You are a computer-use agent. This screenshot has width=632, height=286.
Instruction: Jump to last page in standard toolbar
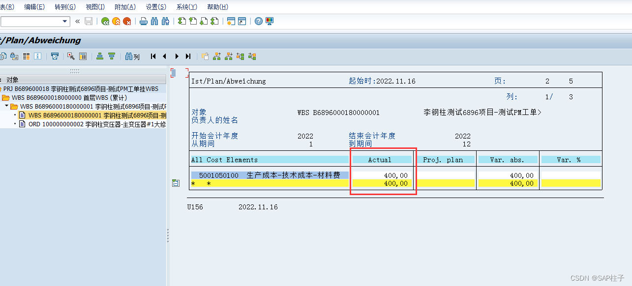[214, 21]
